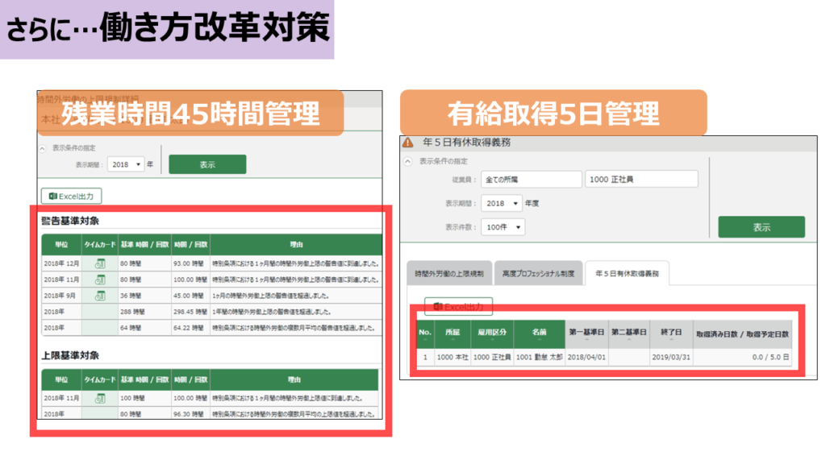Click the 2018/04/01 date cell
Viewport: 826px width, 464px height.
point(586,357)
